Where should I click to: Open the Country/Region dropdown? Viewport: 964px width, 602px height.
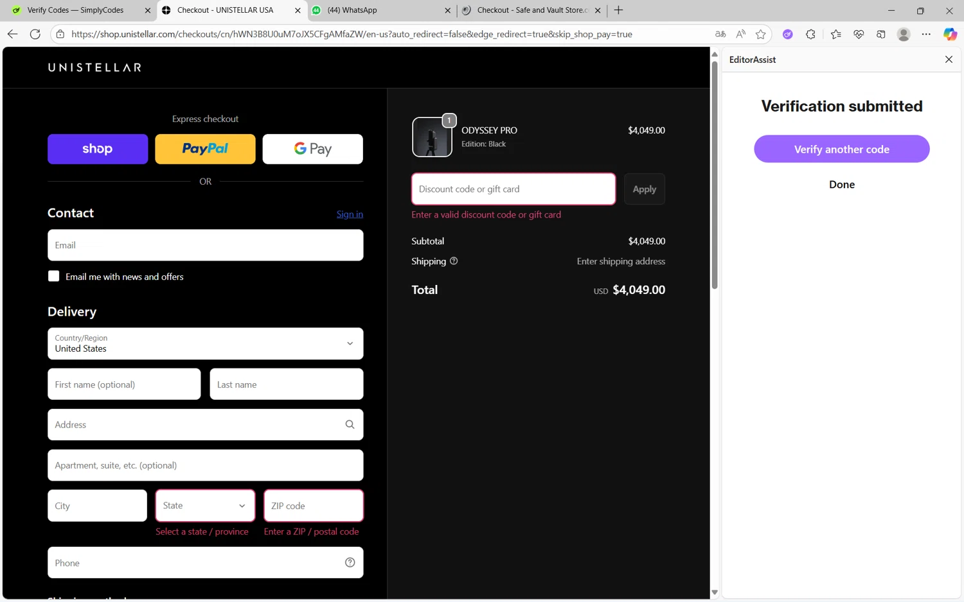(206, 343)
